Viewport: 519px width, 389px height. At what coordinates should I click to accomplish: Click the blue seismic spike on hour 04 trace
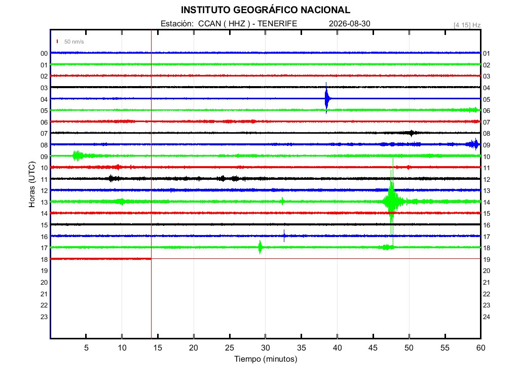(327, 98)
